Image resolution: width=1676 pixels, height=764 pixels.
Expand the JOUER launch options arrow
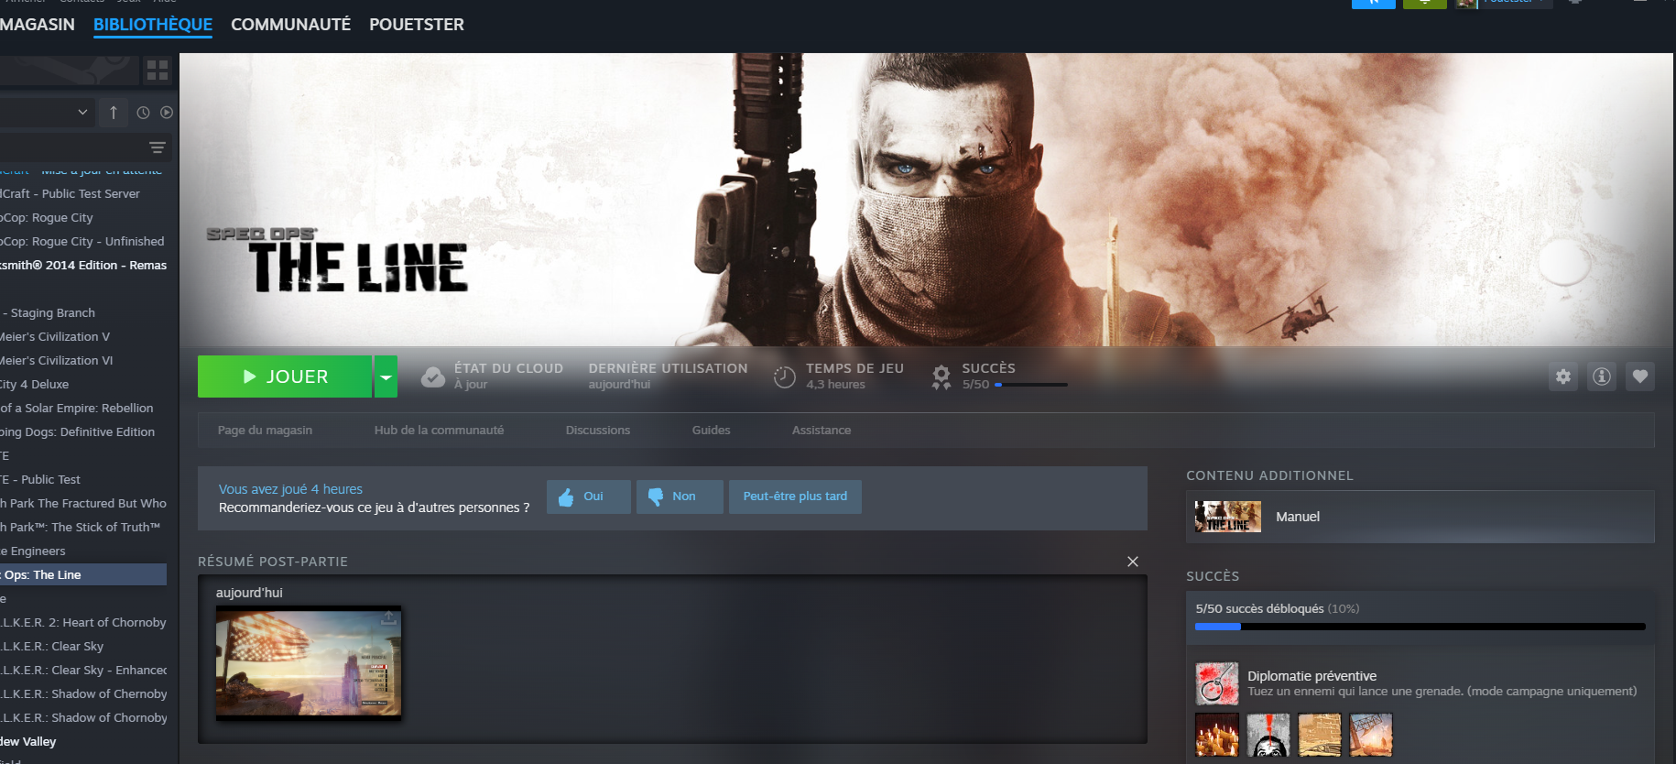(386, 377)
